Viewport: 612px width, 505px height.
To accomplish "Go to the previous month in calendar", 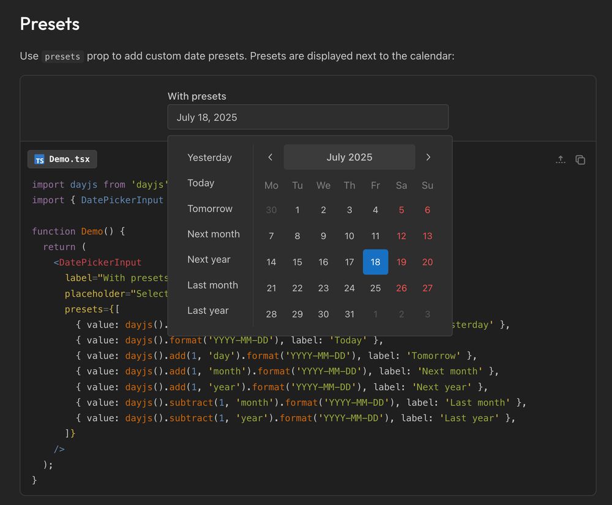I will click(271, 157).
